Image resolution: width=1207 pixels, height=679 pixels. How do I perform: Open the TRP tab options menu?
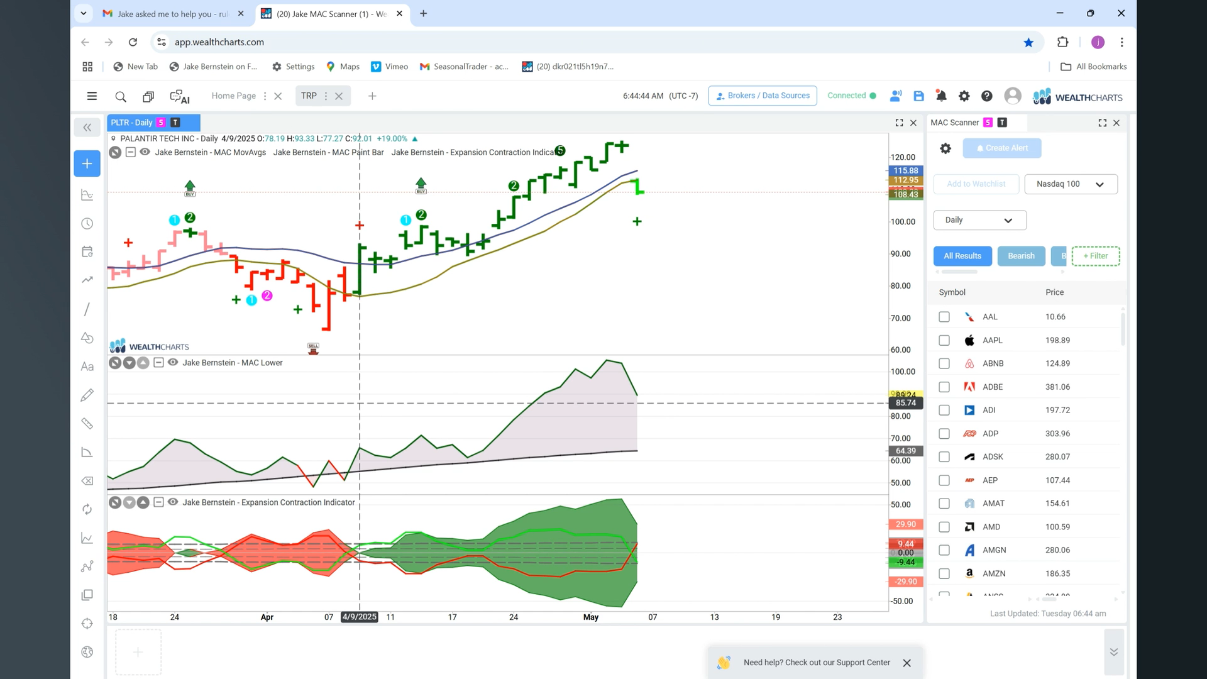pyautogui.click(x=326, y=96)
